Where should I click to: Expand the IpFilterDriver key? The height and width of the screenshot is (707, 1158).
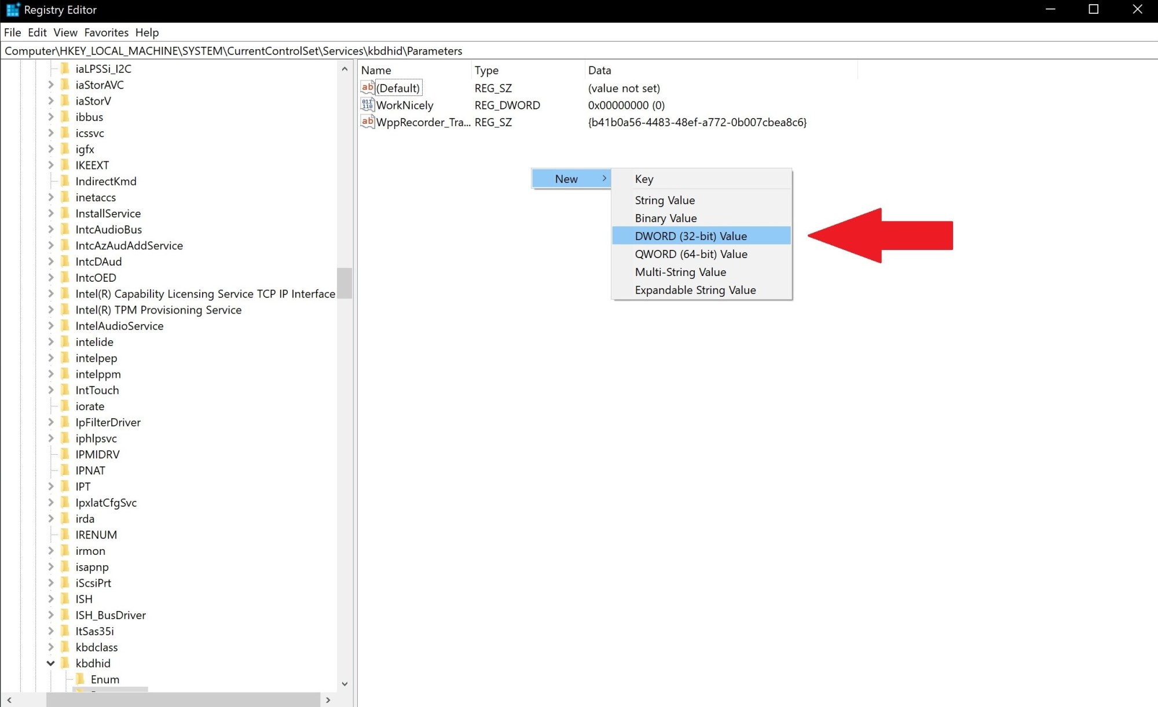pos(50,422)
